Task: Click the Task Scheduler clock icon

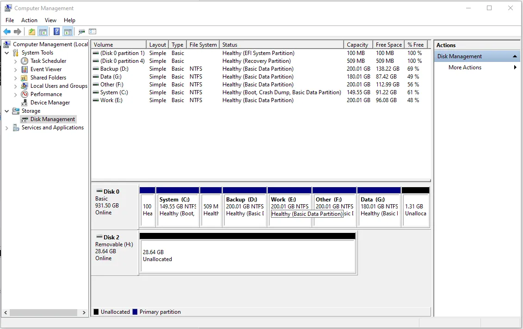Action: pos(25,61)
